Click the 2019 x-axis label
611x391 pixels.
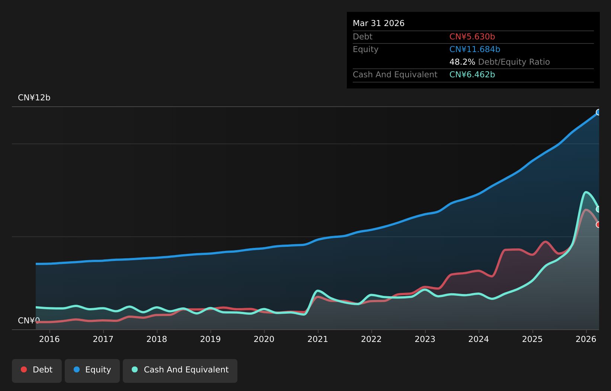211,339
